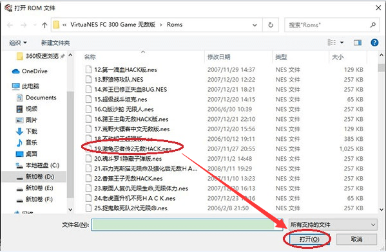Click file icon of 15.超级战斗坦克.nes

point(88,100)
